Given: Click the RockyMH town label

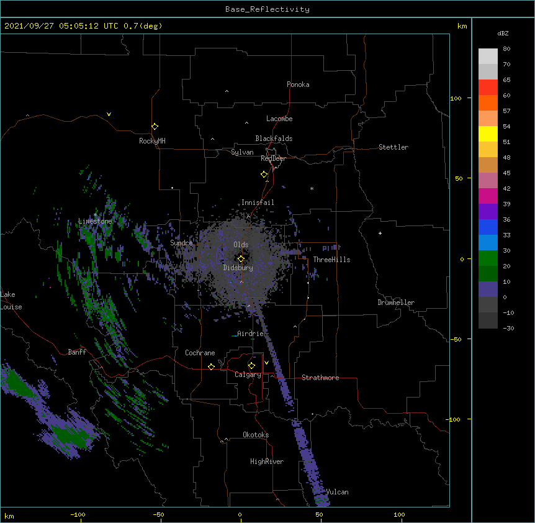Looking at the screenshot, I should point(152,141).
